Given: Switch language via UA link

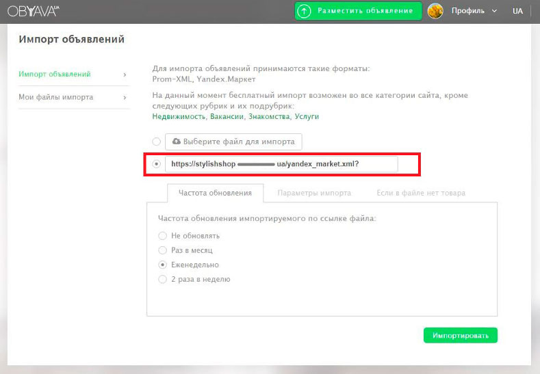Looking at the screenshot, I should click(517, 11).
